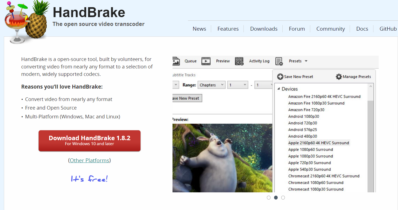Open the Presets dropdown arrow
This screenshot has width=398, height=210.
pyautogui.click(x=306, y=61)
